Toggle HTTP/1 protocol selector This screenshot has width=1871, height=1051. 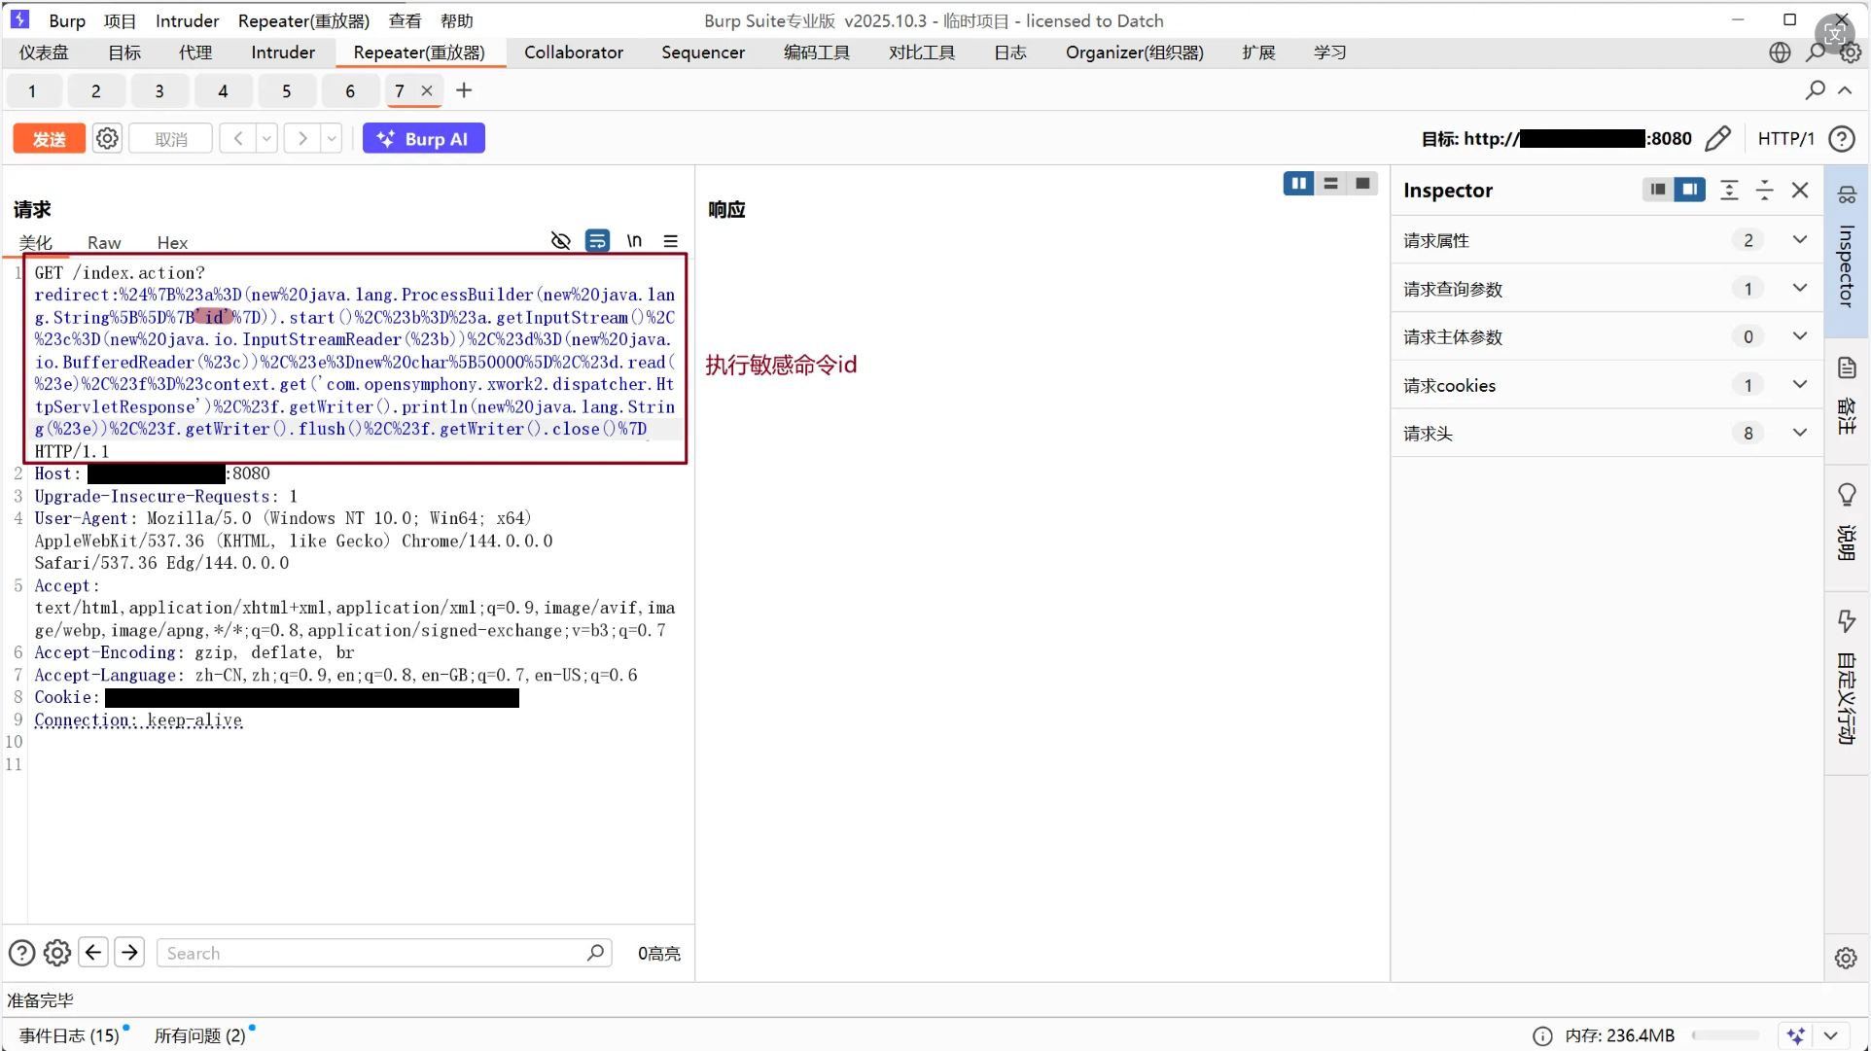(1785, 139)
